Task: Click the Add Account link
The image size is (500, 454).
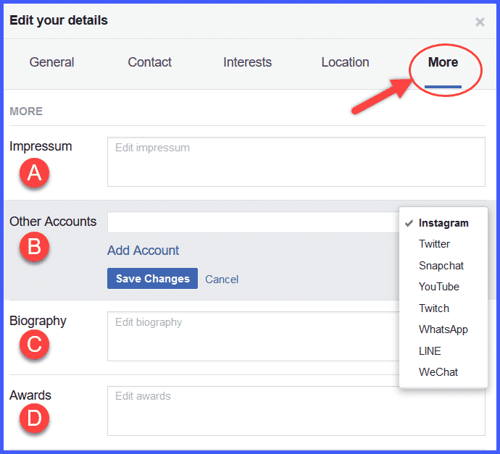Action: [x=143, y=251]
